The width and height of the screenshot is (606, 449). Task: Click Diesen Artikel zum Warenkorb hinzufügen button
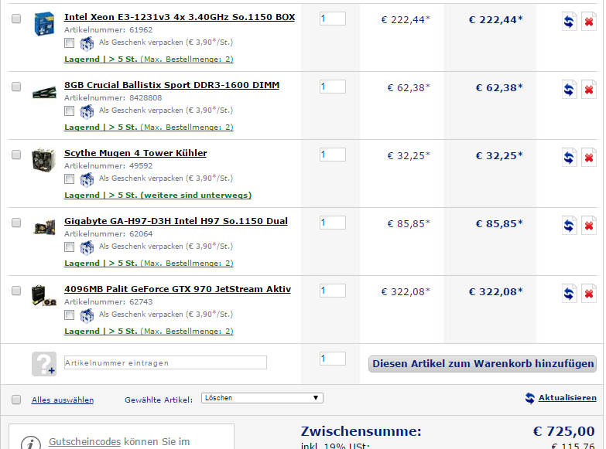pos(482,364)
